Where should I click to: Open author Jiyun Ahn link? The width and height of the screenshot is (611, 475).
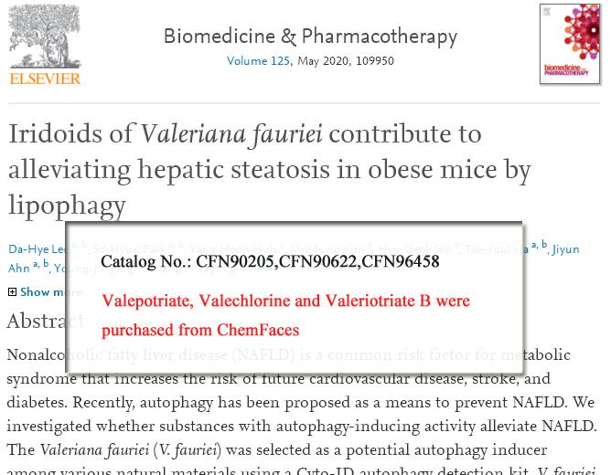(566, 249)
